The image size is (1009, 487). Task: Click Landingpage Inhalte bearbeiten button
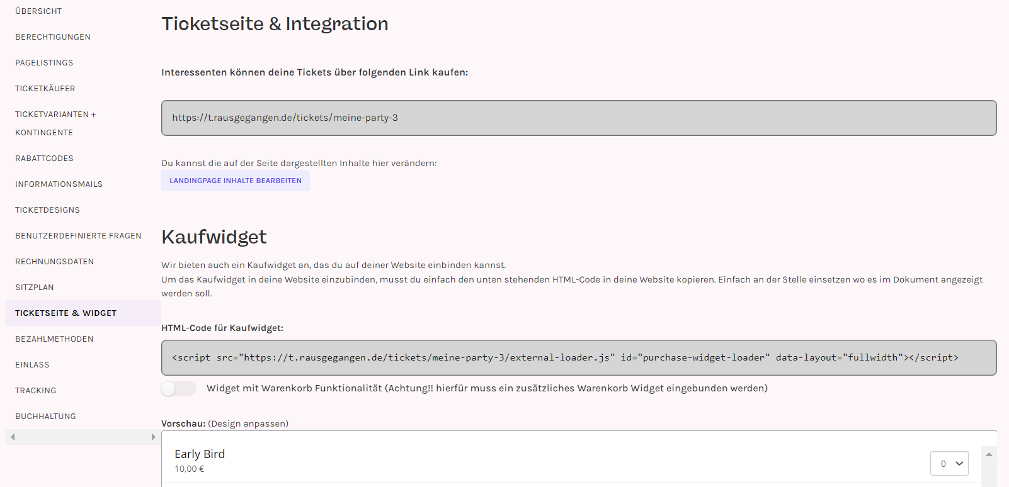tap(236, 181)
